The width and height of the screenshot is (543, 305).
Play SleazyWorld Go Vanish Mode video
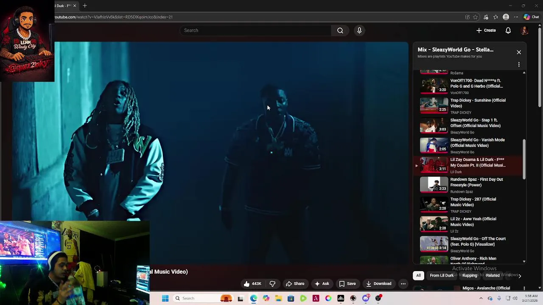point(468,145)
